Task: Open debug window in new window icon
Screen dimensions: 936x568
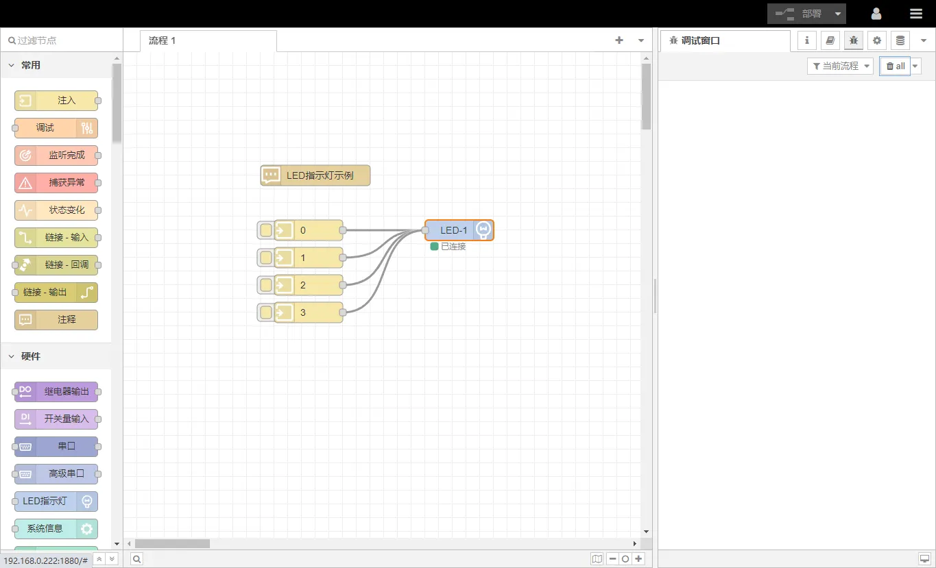Action: coord(924,559)
